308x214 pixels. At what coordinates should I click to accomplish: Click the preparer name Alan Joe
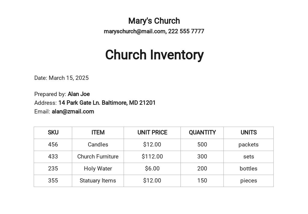click(79, 94)
